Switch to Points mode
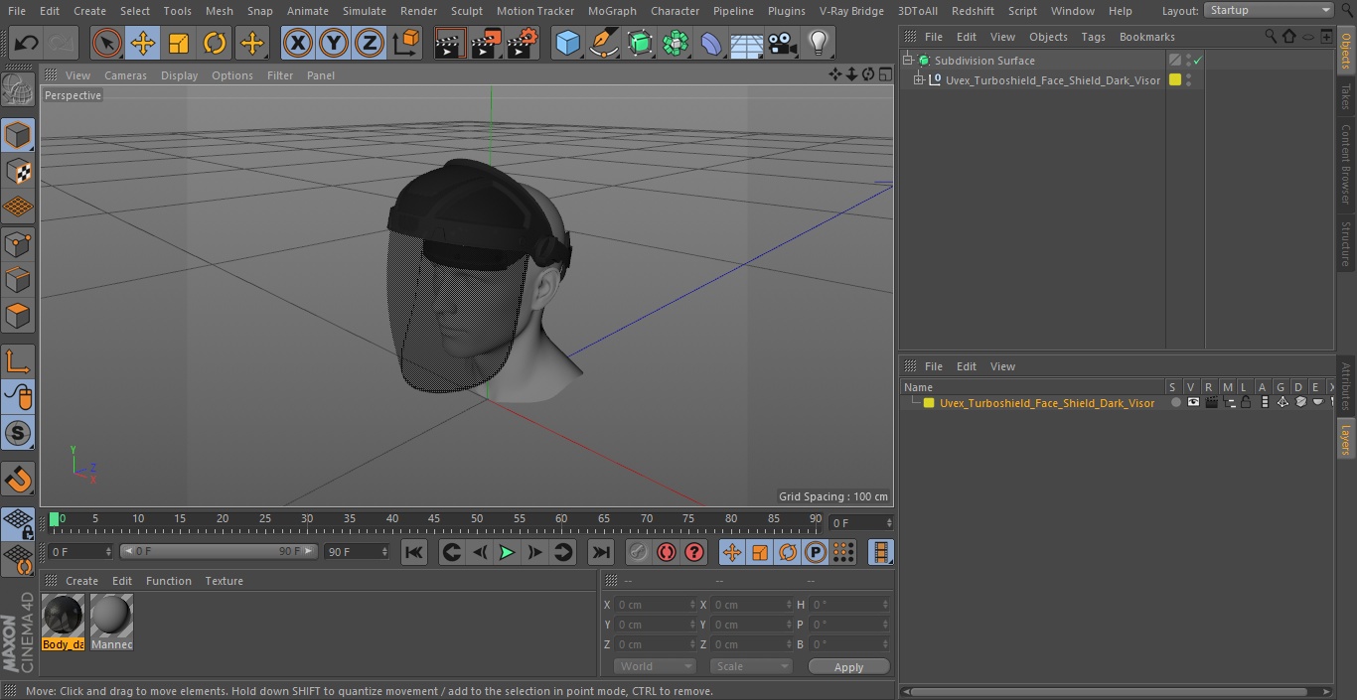This screenshot has height=700, width=1357. pos(18,243)
